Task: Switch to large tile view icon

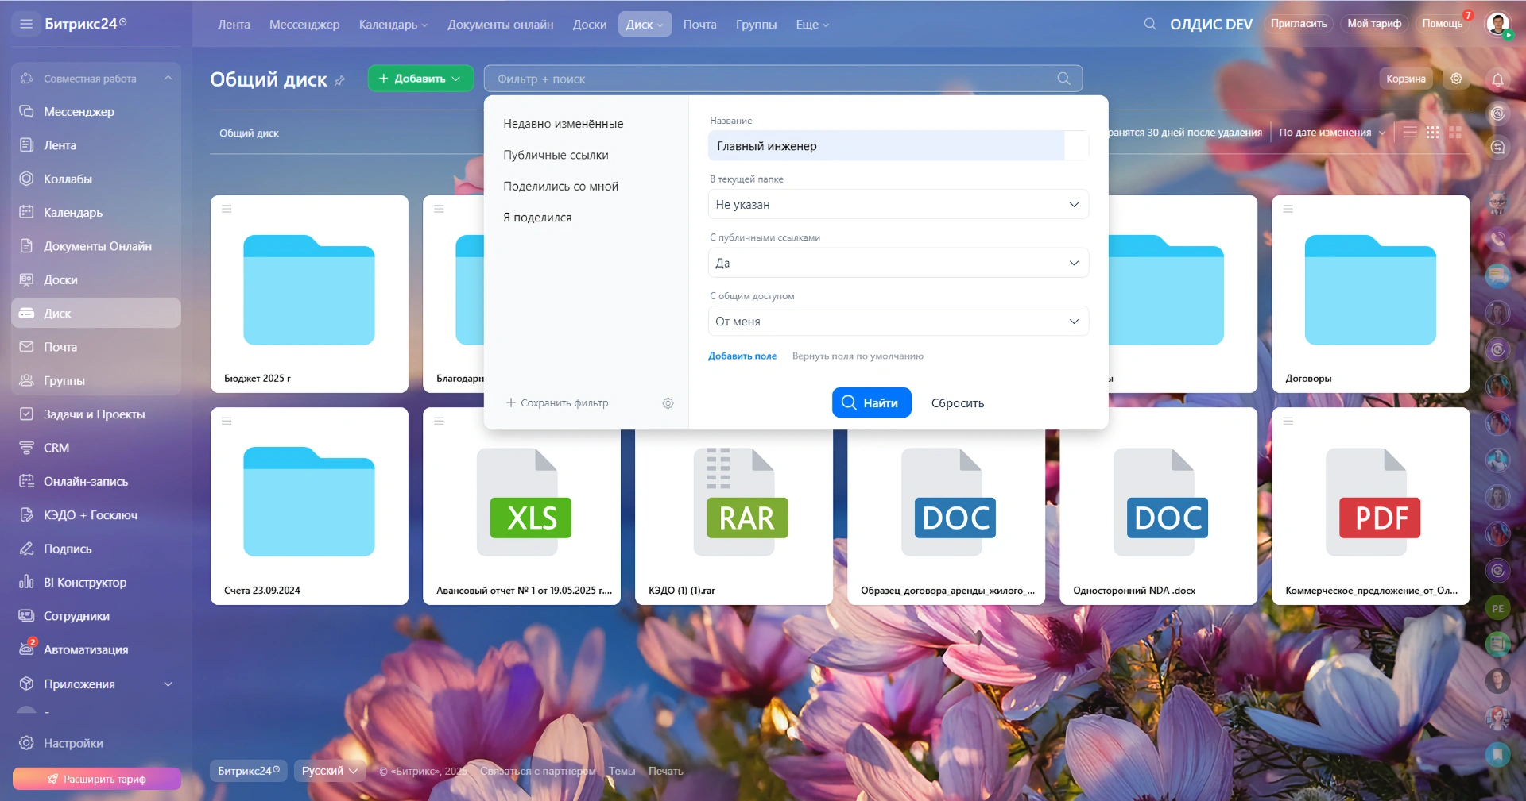Action: point(1455,133)
